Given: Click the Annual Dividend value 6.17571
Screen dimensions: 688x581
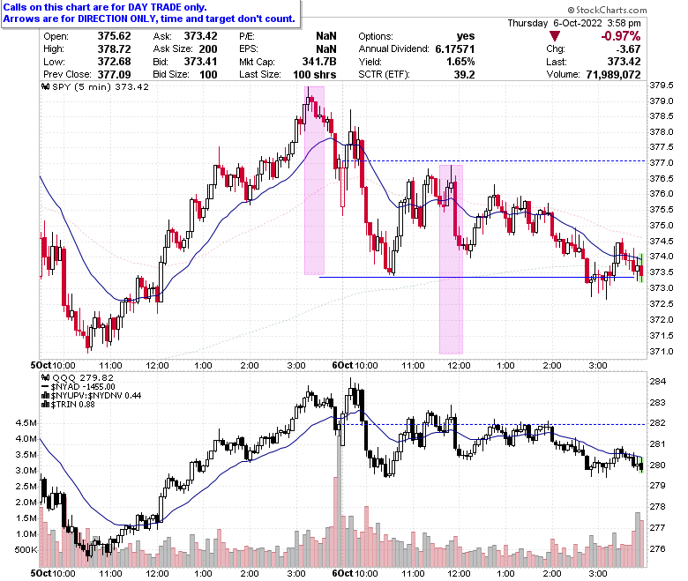Looking at the screenshot, I should 455,49.
